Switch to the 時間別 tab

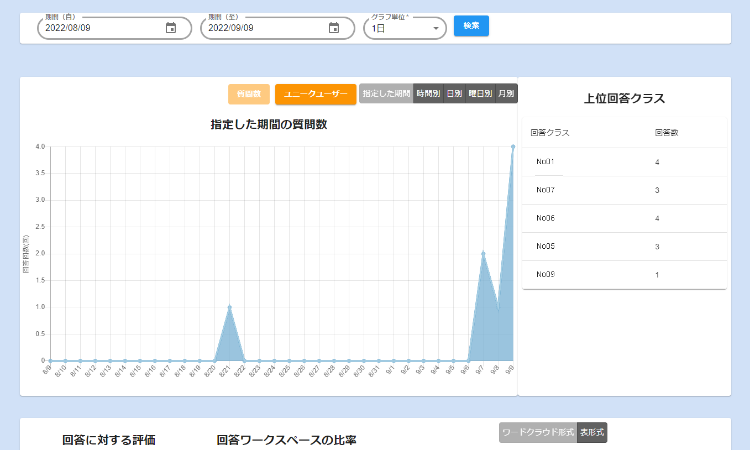click(428, 93)
